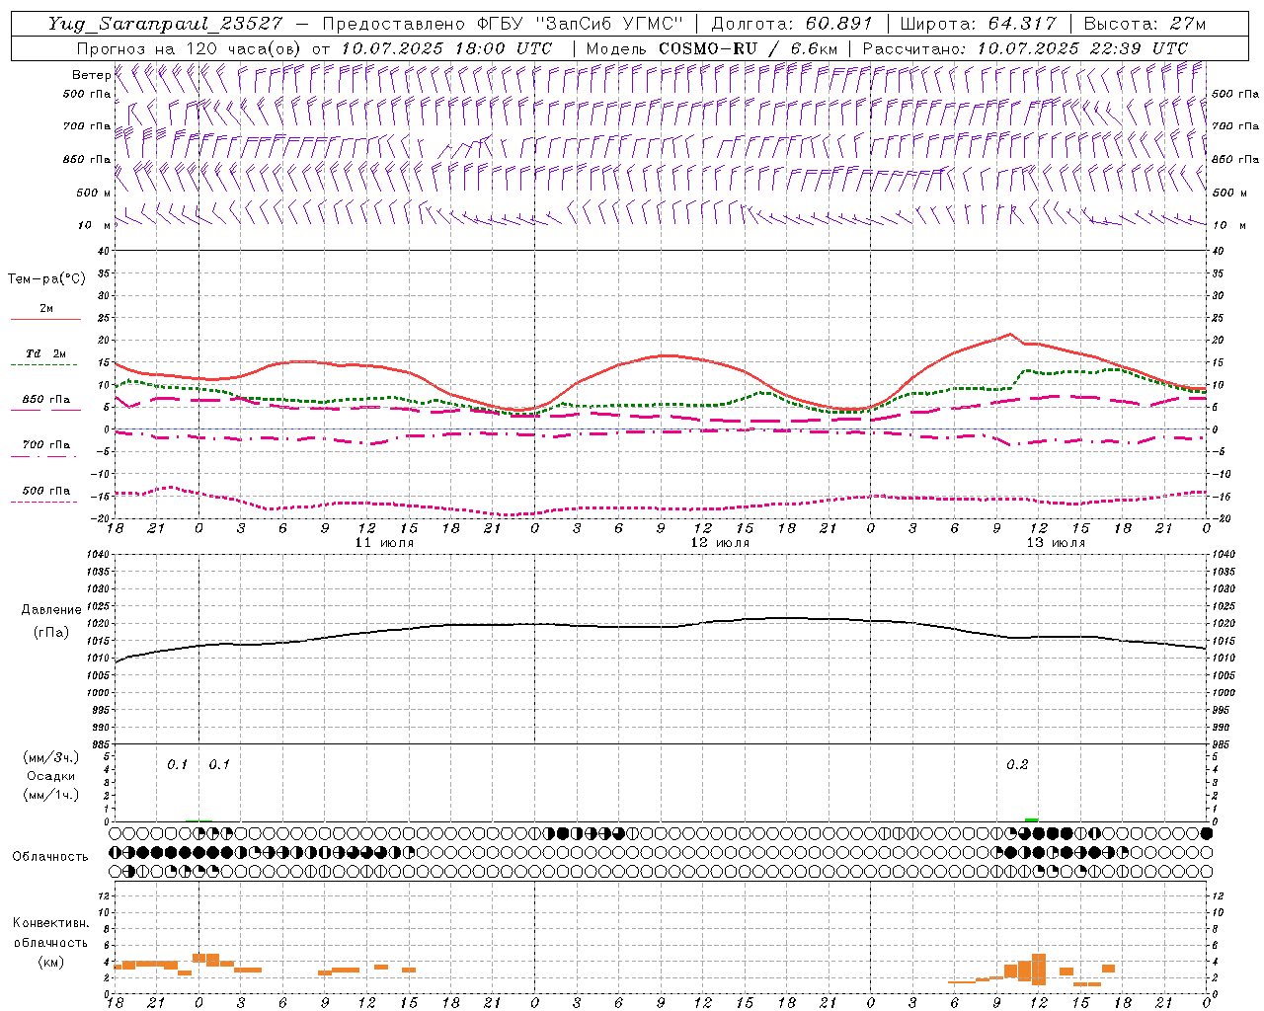Click the 'Td 2м' dew point legend

(46, 353)
